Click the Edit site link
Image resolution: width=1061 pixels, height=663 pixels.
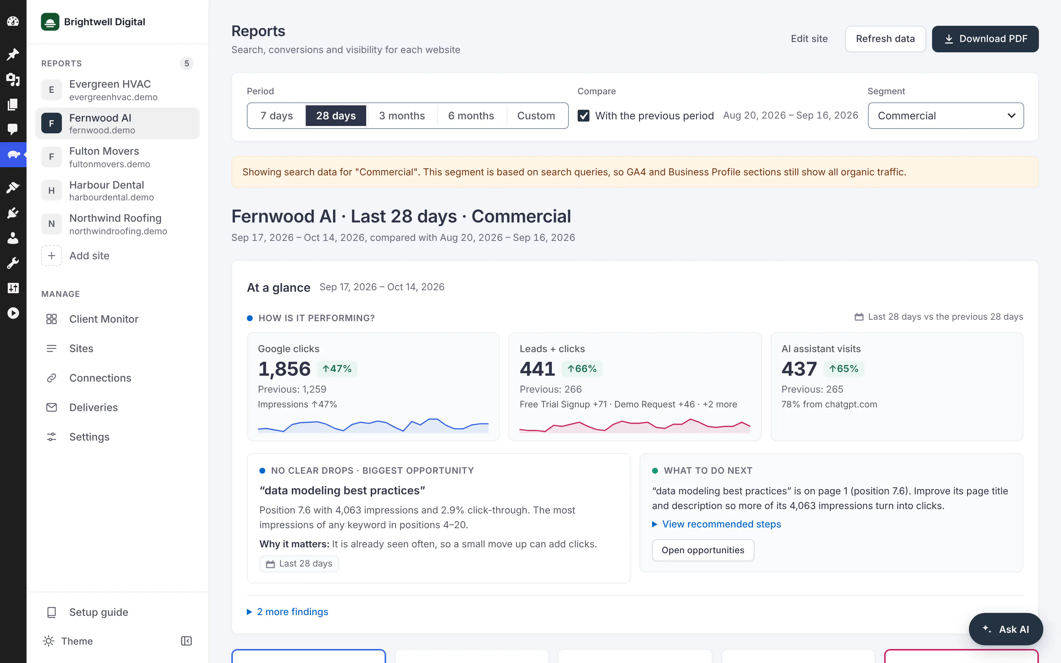pos(809,39)
